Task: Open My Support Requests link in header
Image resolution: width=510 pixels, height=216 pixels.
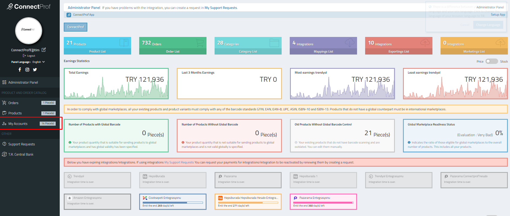Action: click(221, 8)
